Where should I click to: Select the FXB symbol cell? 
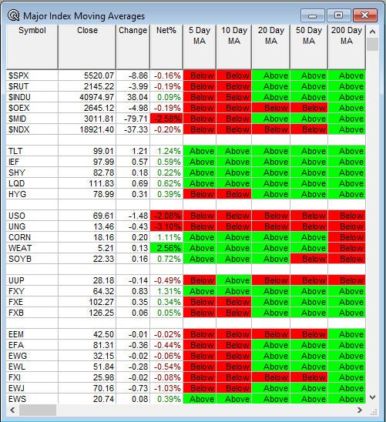[x=32, y=313]
